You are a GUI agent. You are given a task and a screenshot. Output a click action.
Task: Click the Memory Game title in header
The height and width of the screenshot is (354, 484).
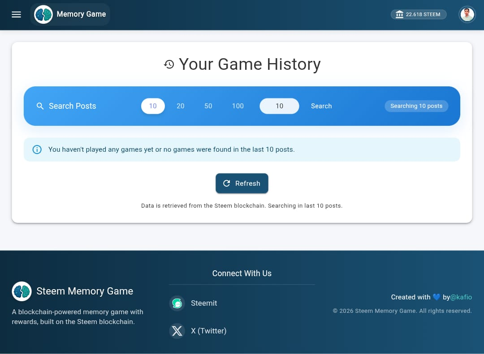pyautogui.click(x=81, y=14)
